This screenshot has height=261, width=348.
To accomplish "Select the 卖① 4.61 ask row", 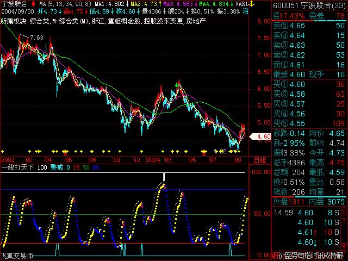I will [x=309, y=65].
